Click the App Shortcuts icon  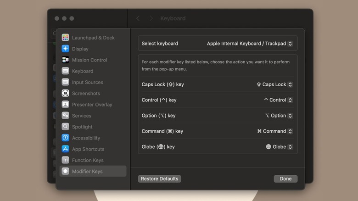[65, 149]
